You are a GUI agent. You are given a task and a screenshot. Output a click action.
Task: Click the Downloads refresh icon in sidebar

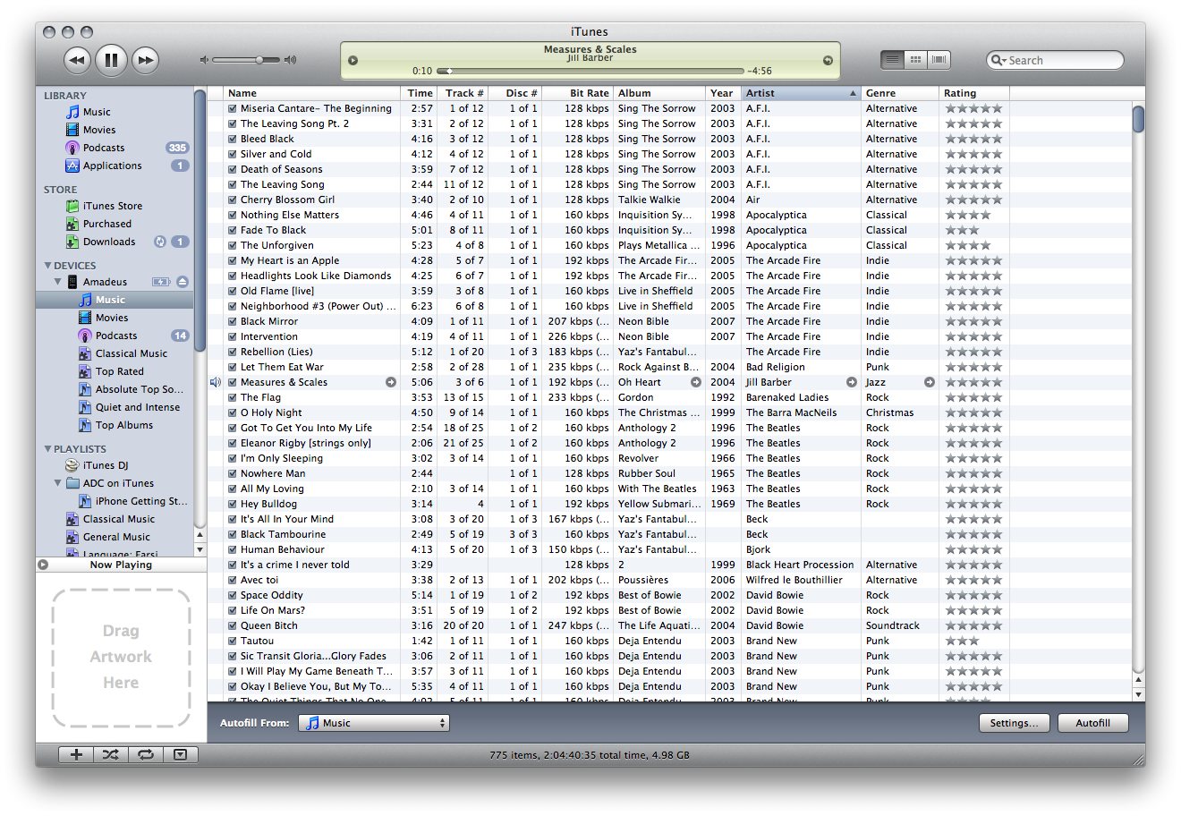(x=160, y=242)
